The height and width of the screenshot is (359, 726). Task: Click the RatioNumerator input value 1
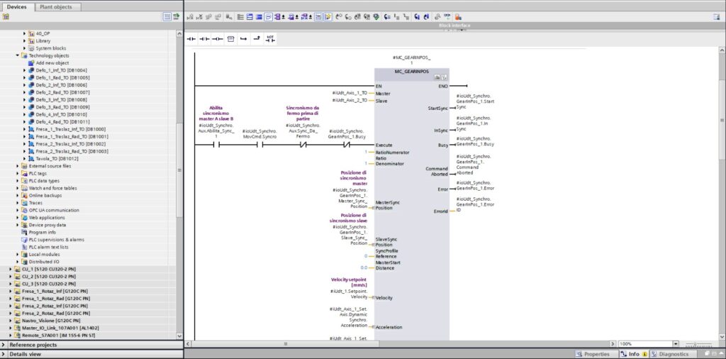tap(365, 153)
